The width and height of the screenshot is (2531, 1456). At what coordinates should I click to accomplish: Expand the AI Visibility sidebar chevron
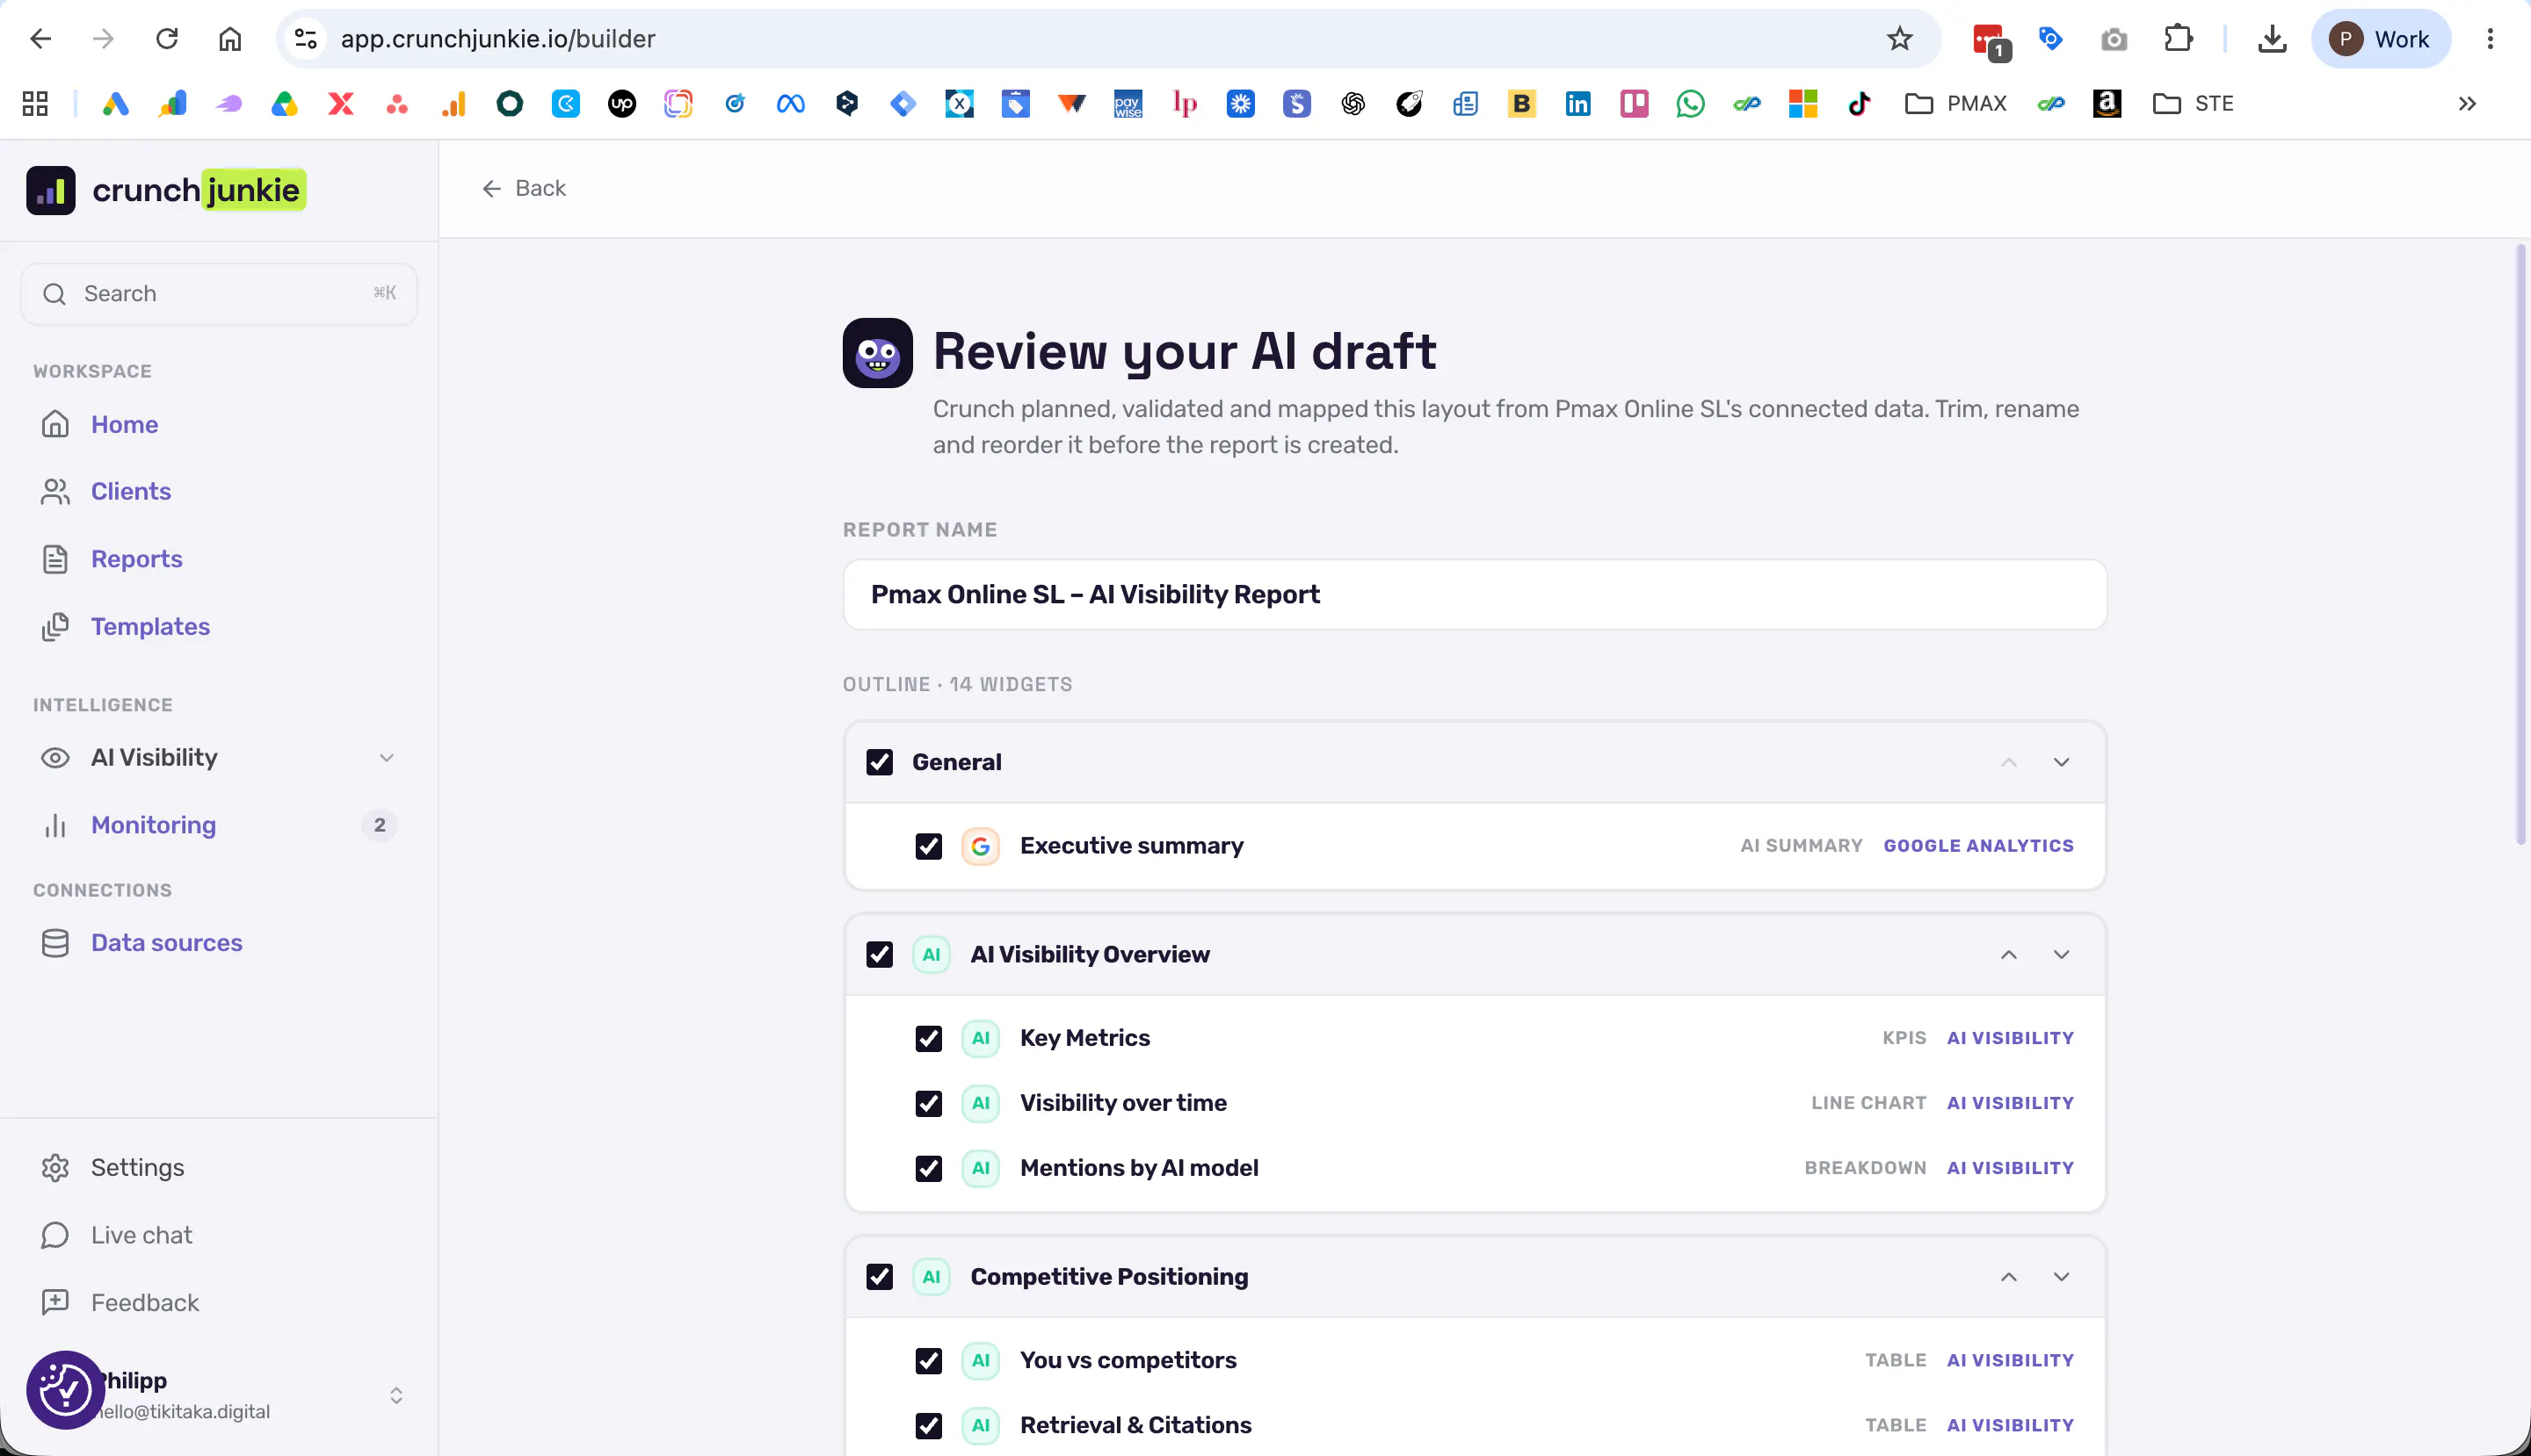387,758
